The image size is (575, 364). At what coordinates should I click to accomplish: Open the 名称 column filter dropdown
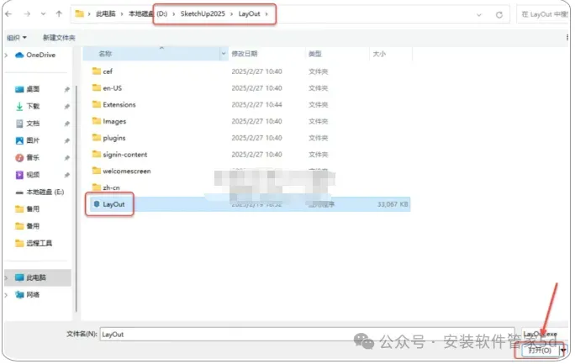coord(224,54)
